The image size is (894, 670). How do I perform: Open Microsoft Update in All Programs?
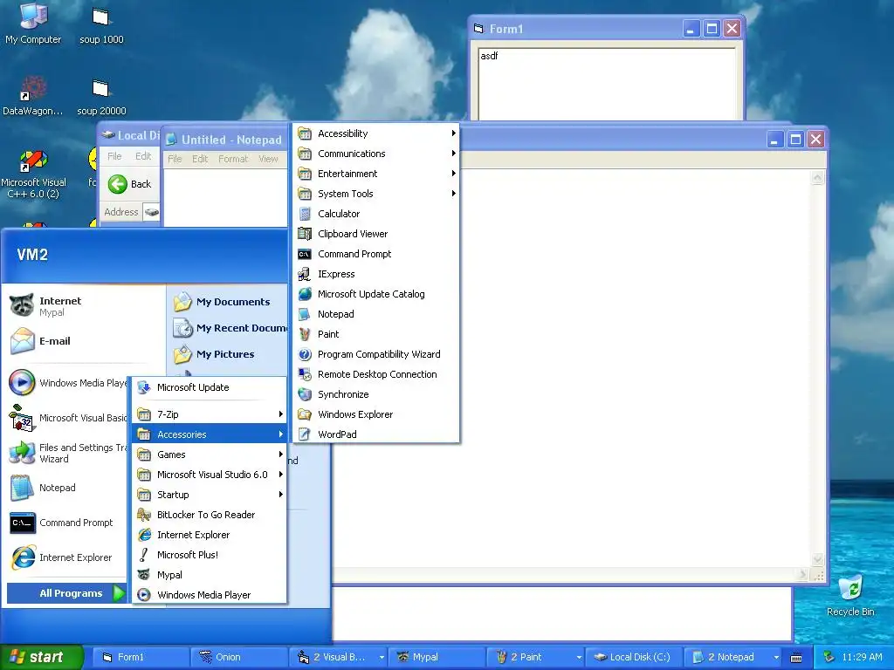[210, 387]
